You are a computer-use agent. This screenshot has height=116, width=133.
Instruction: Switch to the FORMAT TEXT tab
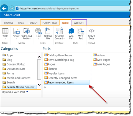click(50, 23)
